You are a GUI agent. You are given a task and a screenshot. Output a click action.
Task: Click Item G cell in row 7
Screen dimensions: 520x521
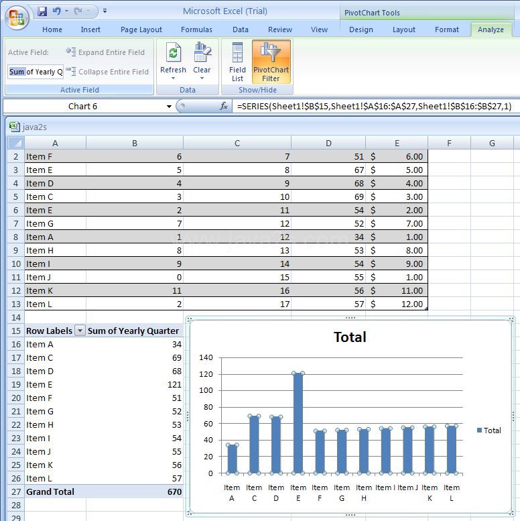tap(55, 223)
